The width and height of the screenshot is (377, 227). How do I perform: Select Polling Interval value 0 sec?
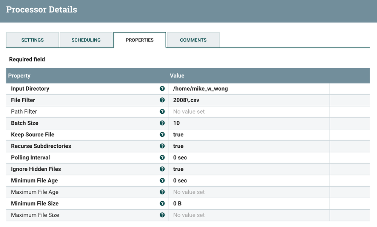pyautogui.click(x=249, y=158)
